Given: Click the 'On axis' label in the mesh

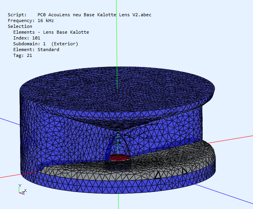Looking at the screenshot, I should [x=145, y=138].
